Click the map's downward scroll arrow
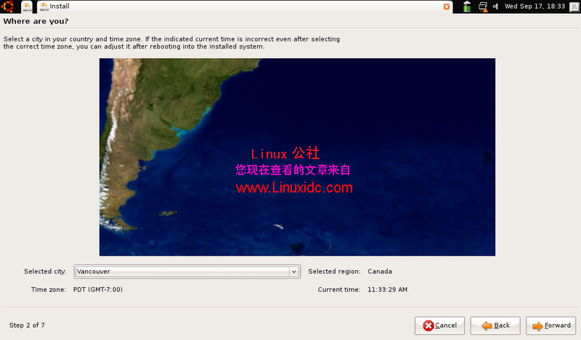581x340 pixels. 297,248
